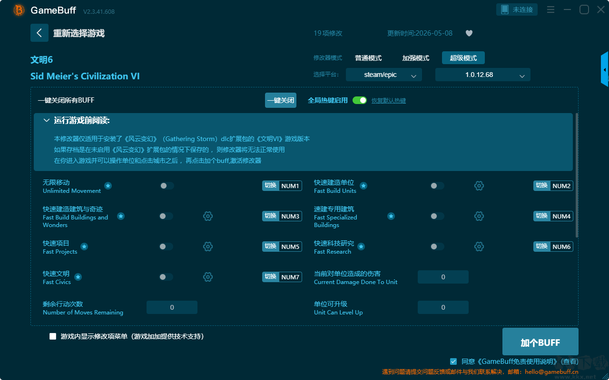Open the hamburger menu icon in title bar

coord(550,9)
